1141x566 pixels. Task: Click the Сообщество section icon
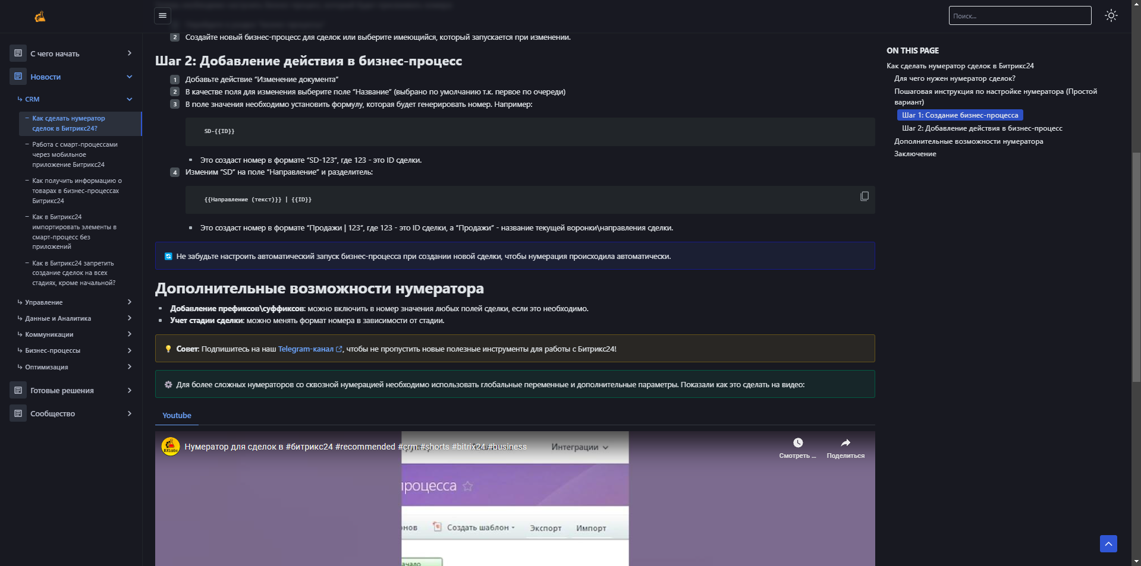(18, 413)
